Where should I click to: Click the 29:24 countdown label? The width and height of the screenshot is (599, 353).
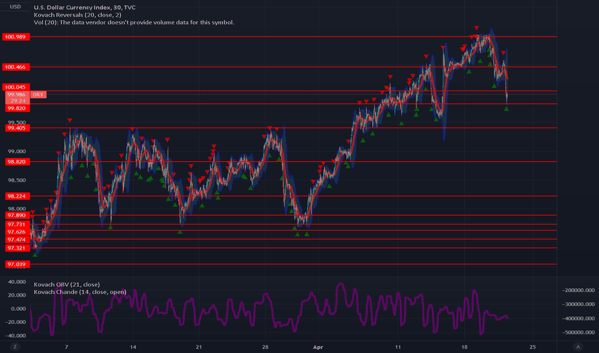point(17,101)
